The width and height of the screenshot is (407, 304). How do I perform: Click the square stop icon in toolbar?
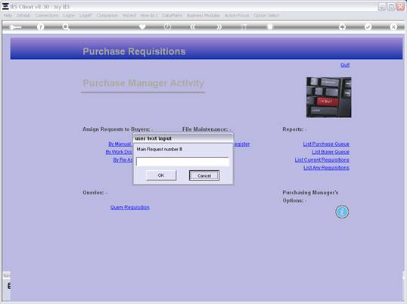tap(270, 26)
